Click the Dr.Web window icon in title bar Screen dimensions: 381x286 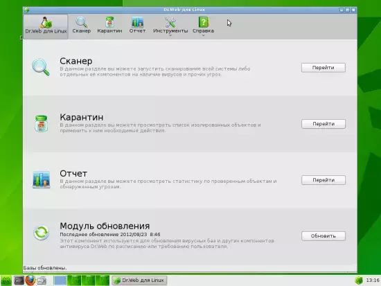[27, 10]
